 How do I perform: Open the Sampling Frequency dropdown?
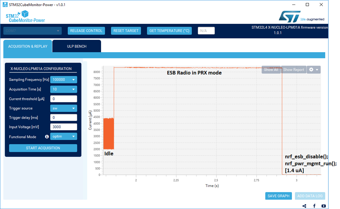pyautogui.click(x=63, y=80)
